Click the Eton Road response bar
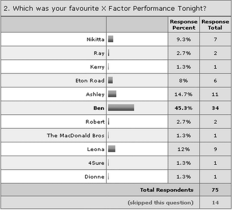 pos(110,80)
